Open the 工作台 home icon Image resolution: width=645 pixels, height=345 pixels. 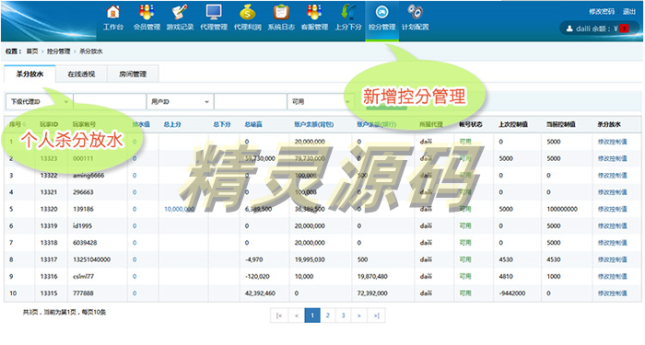113,12
